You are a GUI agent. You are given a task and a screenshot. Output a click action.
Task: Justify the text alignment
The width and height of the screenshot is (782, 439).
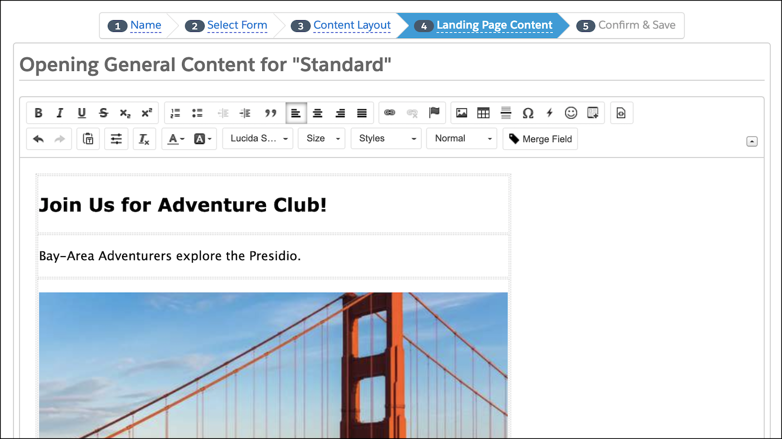pyautogui.click(x=362, y=113)
